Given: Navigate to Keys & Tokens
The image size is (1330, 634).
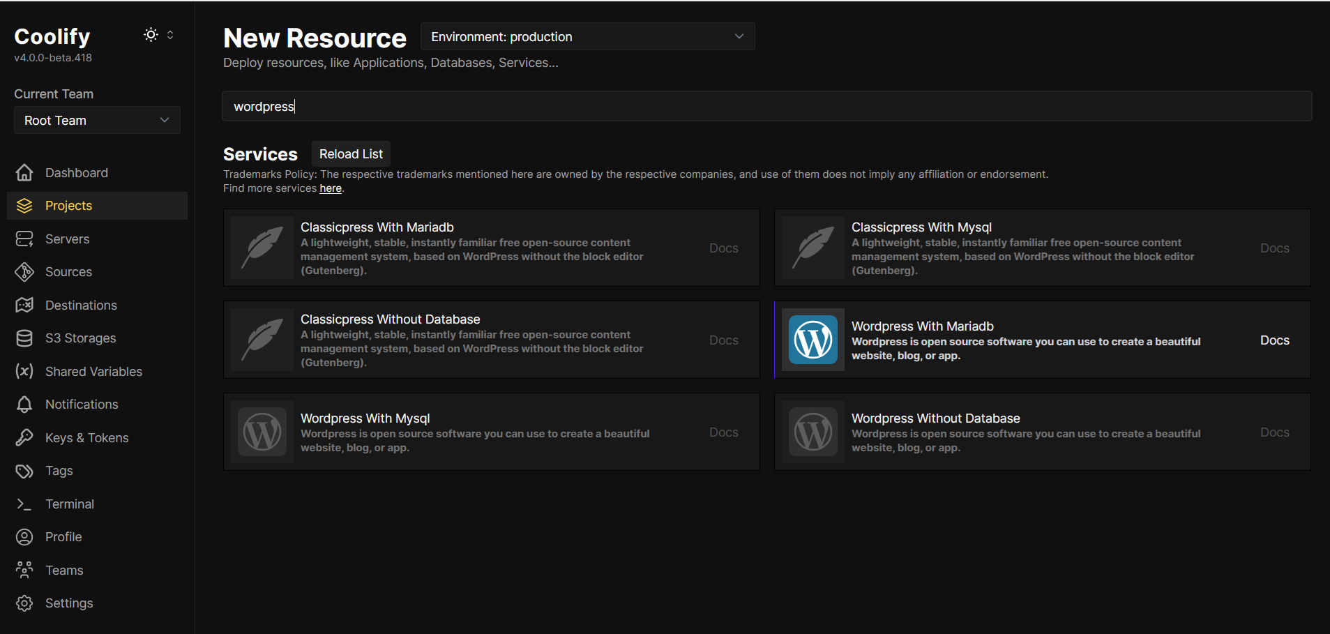Looking at the screenshot, I should [97, 437].
